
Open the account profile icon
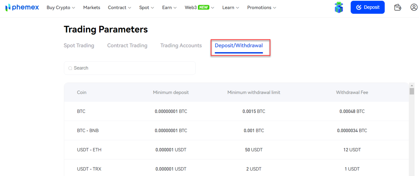[x=414, y=7]
